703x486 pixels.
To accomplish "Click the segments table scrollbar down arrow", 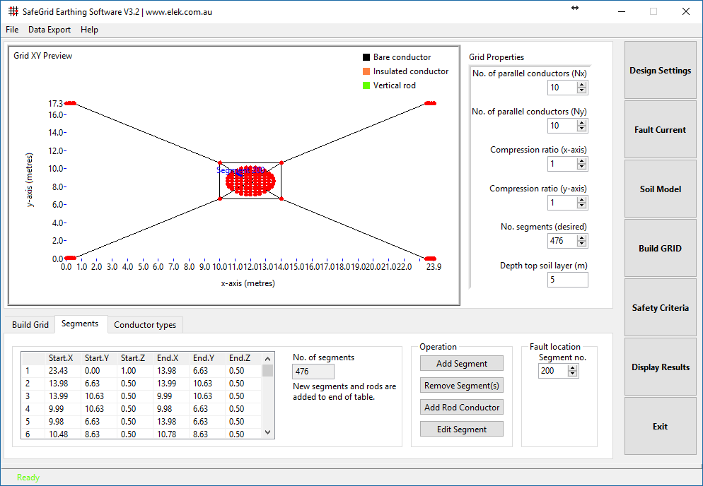I will (x=267, y=432).
